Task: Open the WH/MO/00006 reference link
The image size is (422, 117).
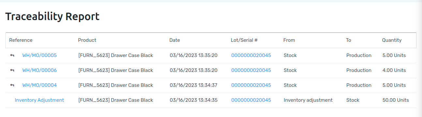Action: pos(39,70)
